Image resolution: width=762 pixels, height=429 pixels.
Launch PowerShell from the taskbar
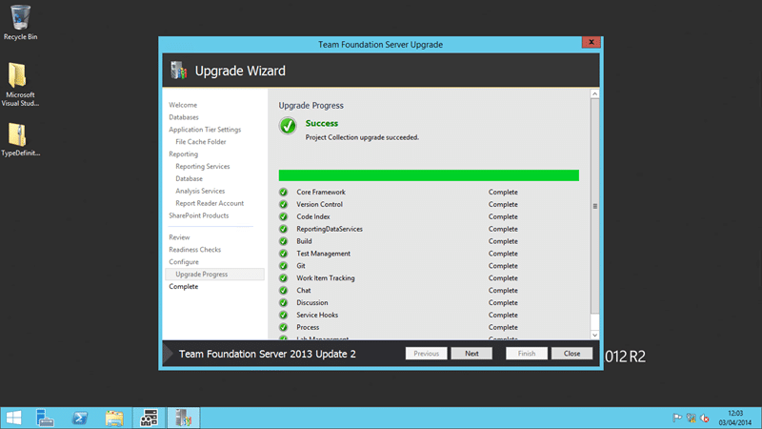point(80,418)
